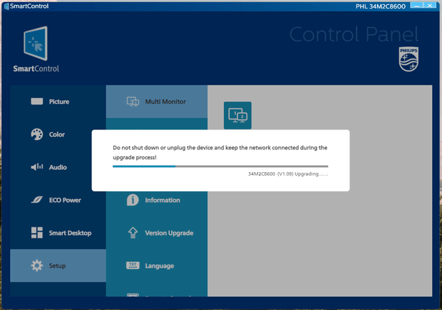Click the SmartControl title bar app icon
The width and height of the screenshot is (442, 310).
[x=6, y=6]
